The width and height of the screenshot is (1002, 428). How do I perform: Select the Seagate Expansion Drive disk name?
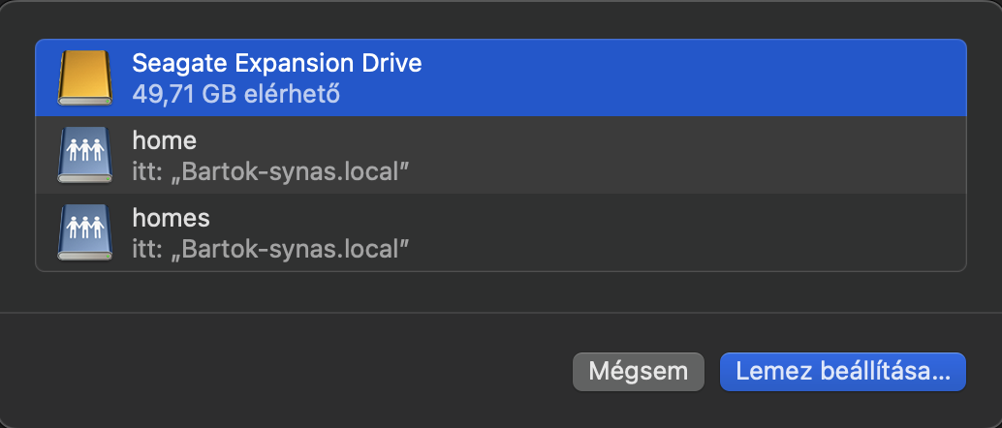tap(277, 63)
